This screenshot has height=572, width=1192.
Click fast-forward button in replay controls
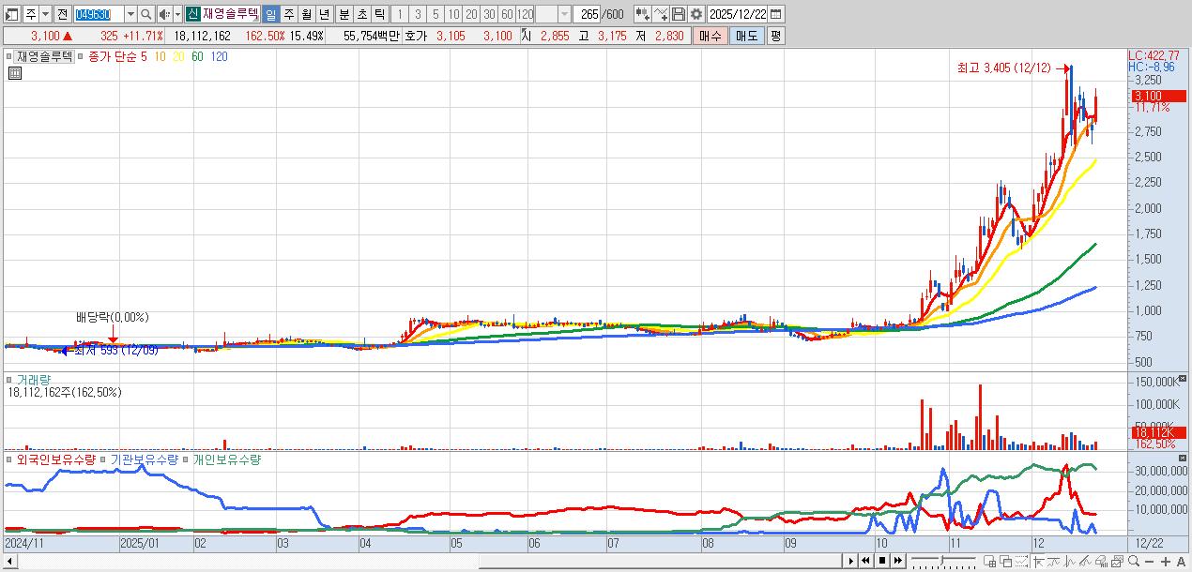pos(897,561)
